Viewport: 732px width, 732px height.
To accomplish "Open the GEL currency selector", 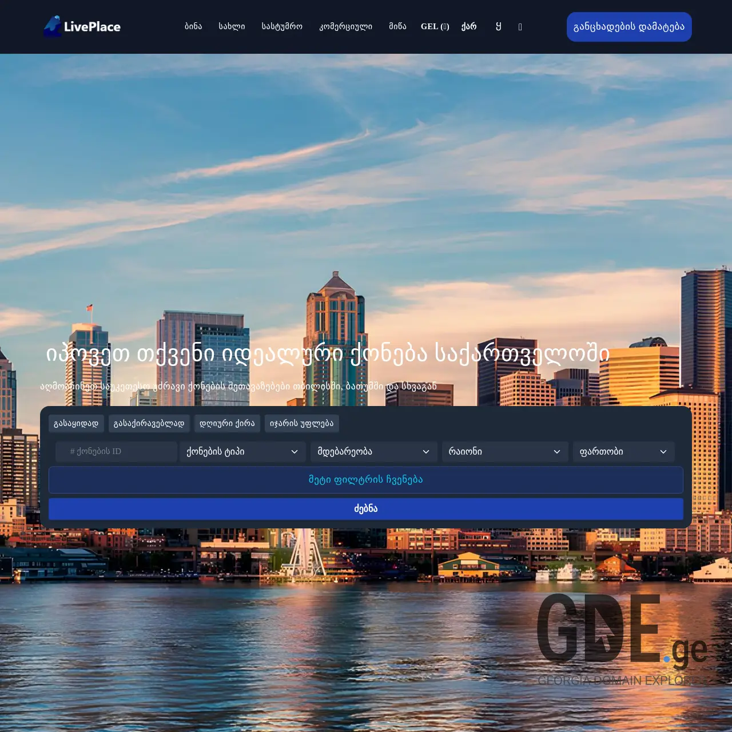I will 435,26.
